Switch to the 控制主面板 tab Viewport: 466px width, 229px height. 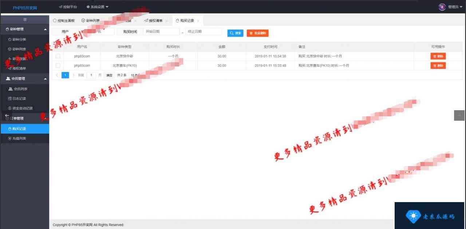coord(64,21)
